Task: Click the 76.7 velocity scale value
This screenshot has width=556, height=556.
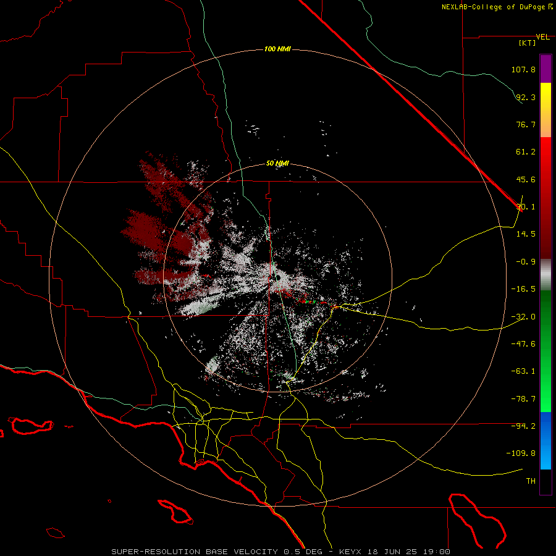Action: (526, 124)
